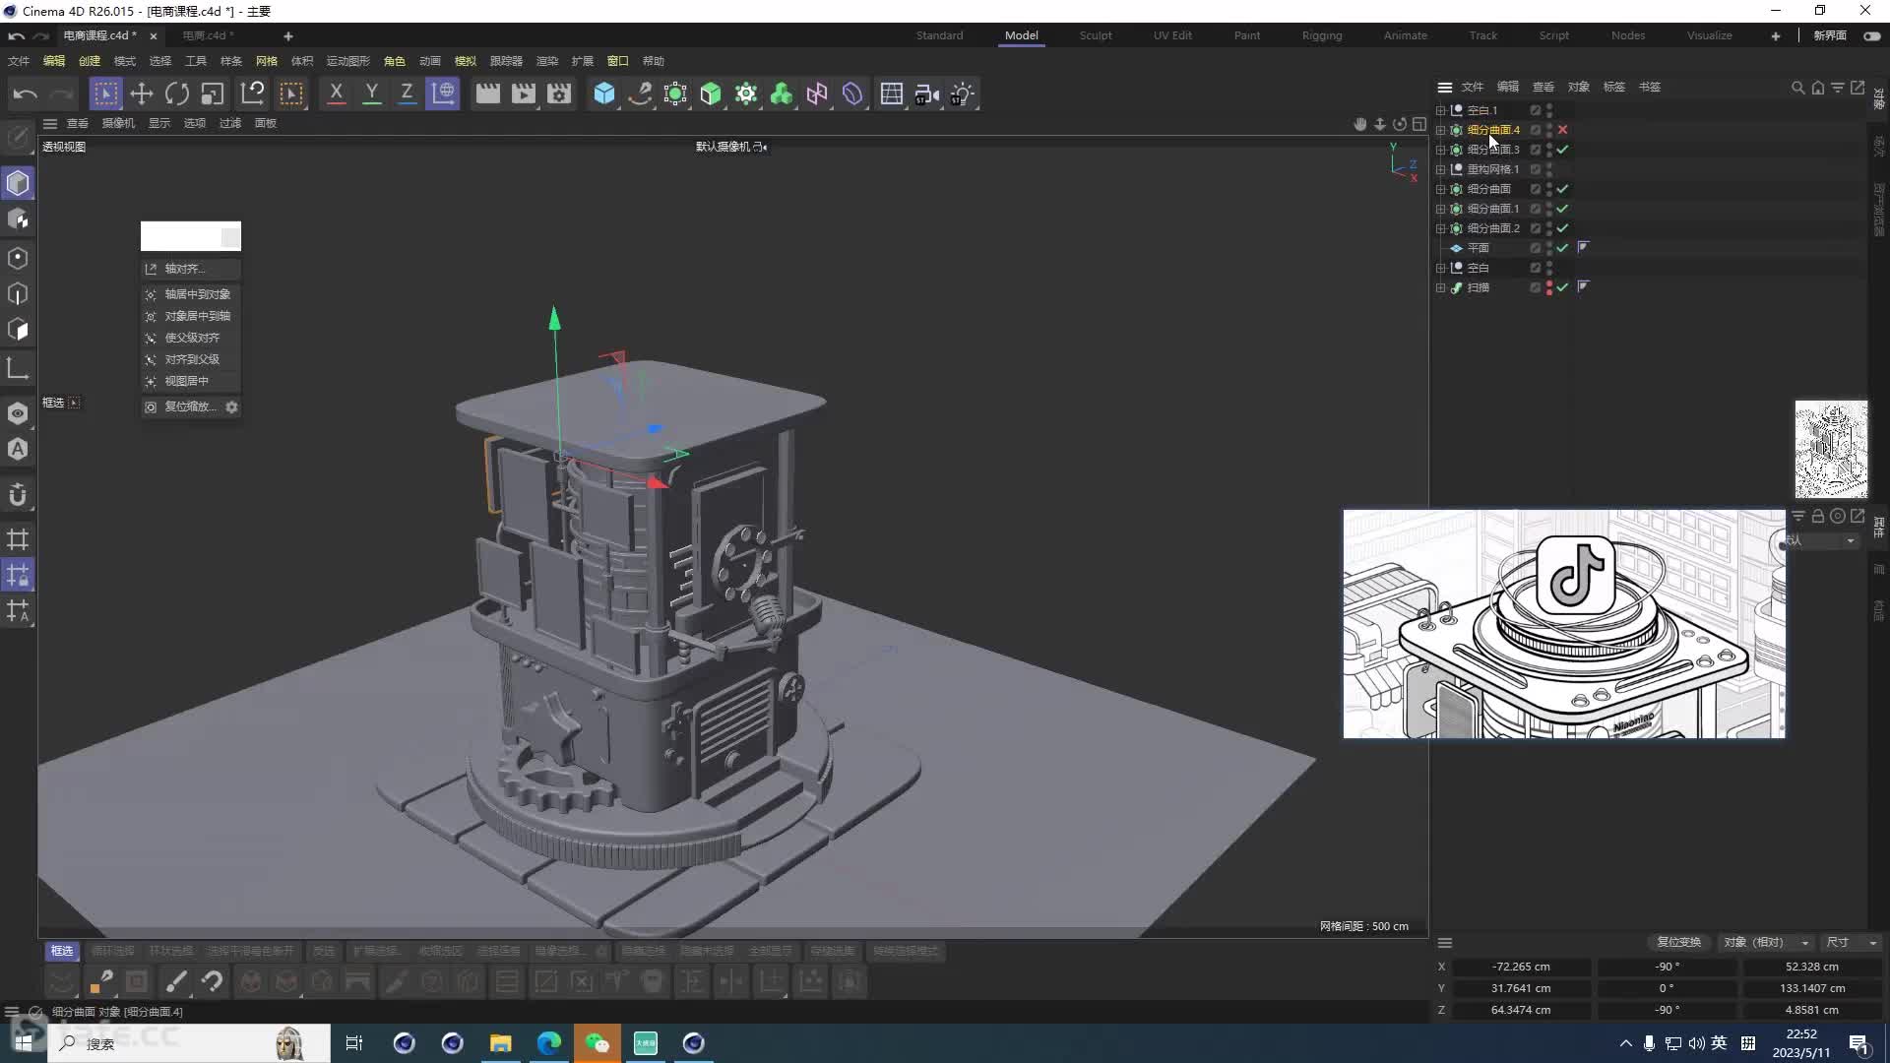Choose 视图居中 in popup menu
The width and height of the screenshot is (1890, 1063).
pos(192,381)
